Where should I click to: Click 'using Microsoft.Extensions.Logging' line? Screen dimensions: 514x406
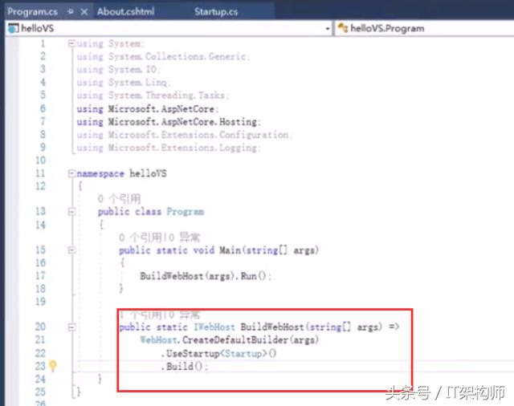[169, 148]
